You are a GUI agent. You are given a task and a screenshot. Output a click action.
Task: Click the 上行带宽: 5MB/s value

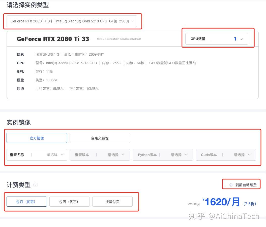49,89
